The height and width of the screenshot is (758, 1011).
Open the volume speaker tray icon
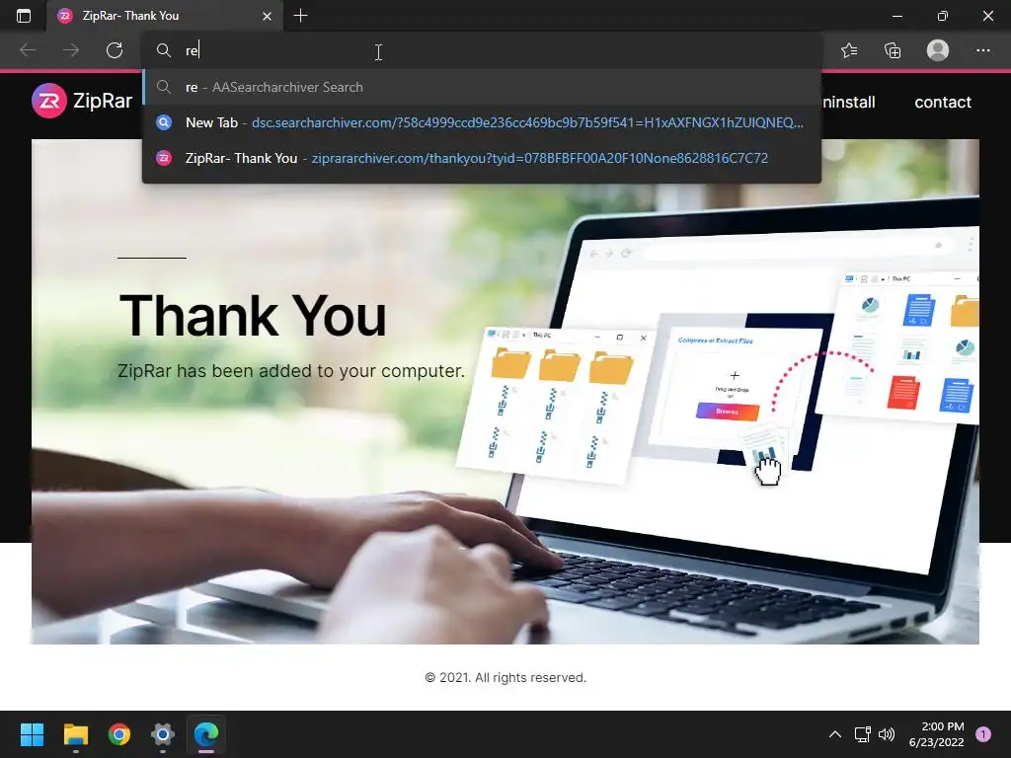(x=887, y=734)
